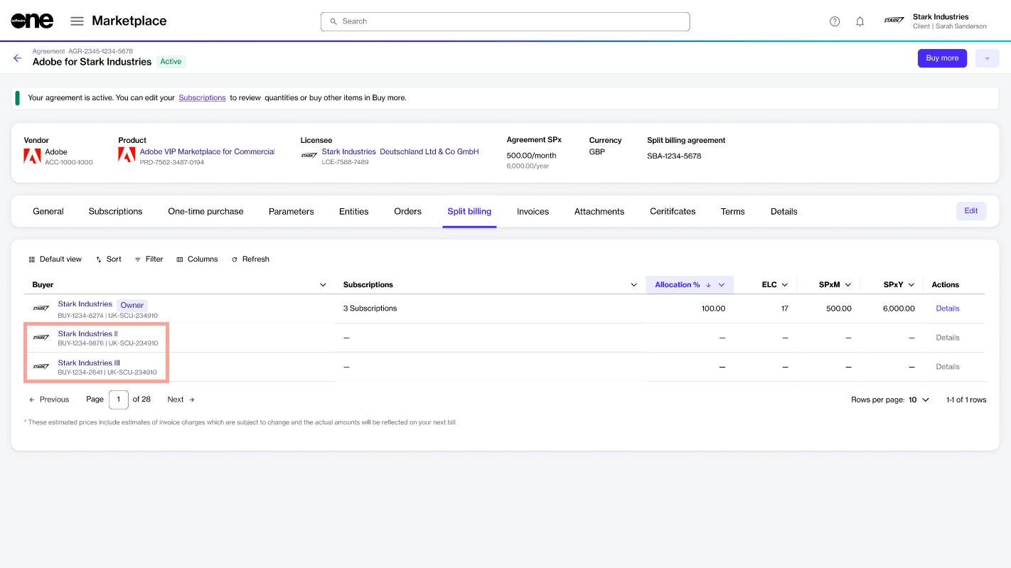Click the SoftwareOne logo

32,21
